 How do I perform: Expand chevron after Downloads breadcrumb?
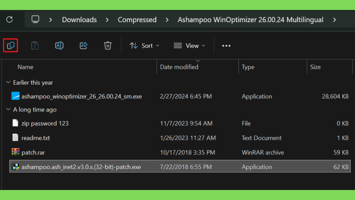click(107, 20)
